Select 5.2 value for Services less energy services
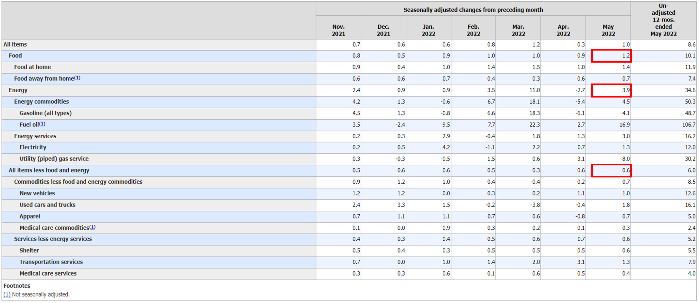The width and height of the screenshot is (699, 303). pos(691,239)
